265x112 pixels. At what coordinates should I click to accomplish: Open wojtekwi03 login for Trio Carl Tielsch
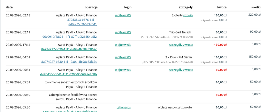(123, 32)
